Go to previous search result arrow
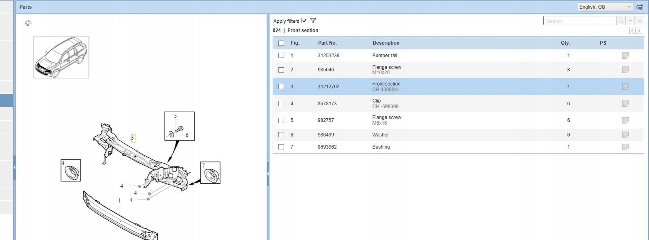Screen dimensions: 649x240 click(630, 21)
